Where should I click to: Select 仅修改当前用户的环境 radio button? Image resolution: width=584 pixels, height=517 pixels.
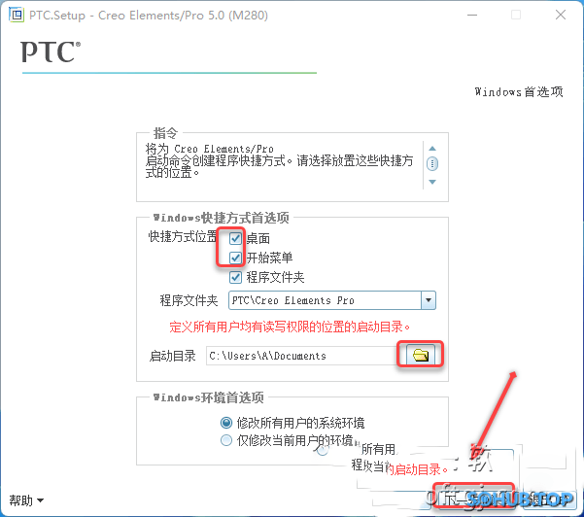coord(226,440)
